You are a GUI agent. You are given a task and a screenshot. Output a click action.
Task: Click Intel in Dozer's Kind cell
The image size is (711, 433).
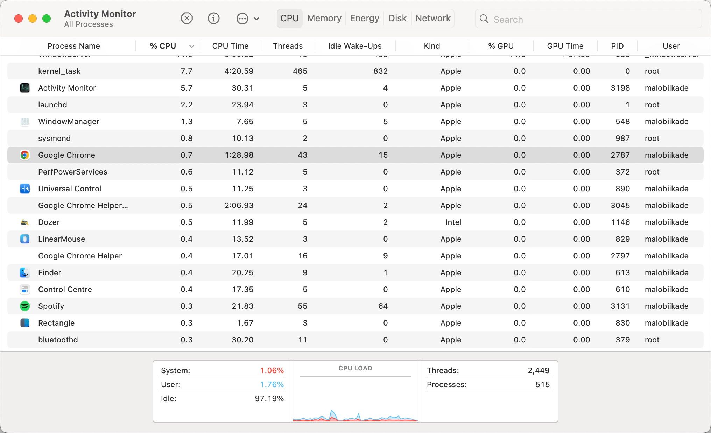453,222
